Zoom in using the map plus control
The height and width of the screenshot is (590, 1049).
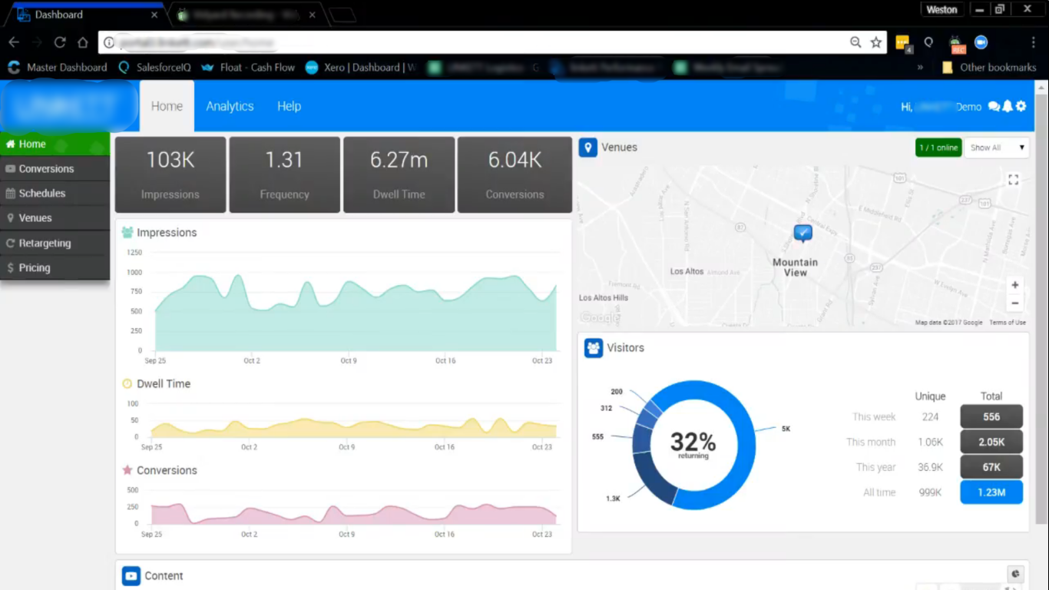(1014, 284)
